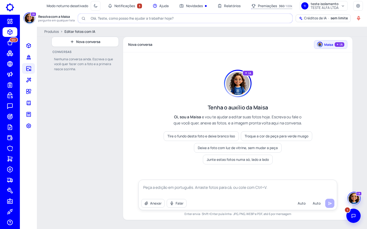Open the megaphone marketing icon
Screen dimensions: 367x229
[10, 74]
